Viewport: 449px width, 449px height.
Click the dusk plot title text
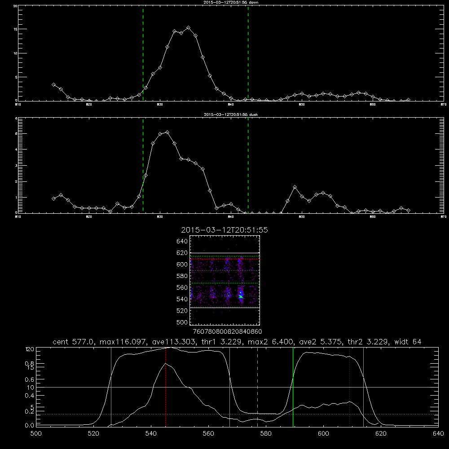[231, 114]
